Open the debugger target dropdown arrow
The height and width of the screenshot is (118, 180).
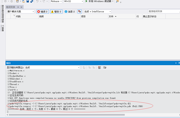113,1
